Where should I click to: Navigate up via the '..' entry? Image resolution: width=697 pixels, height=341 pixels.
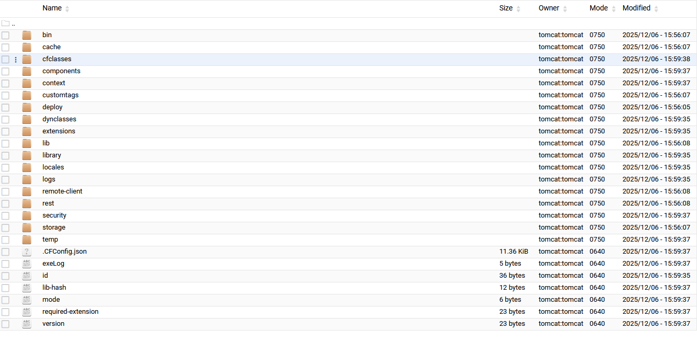pyautogui.click(x=13, y=24)
